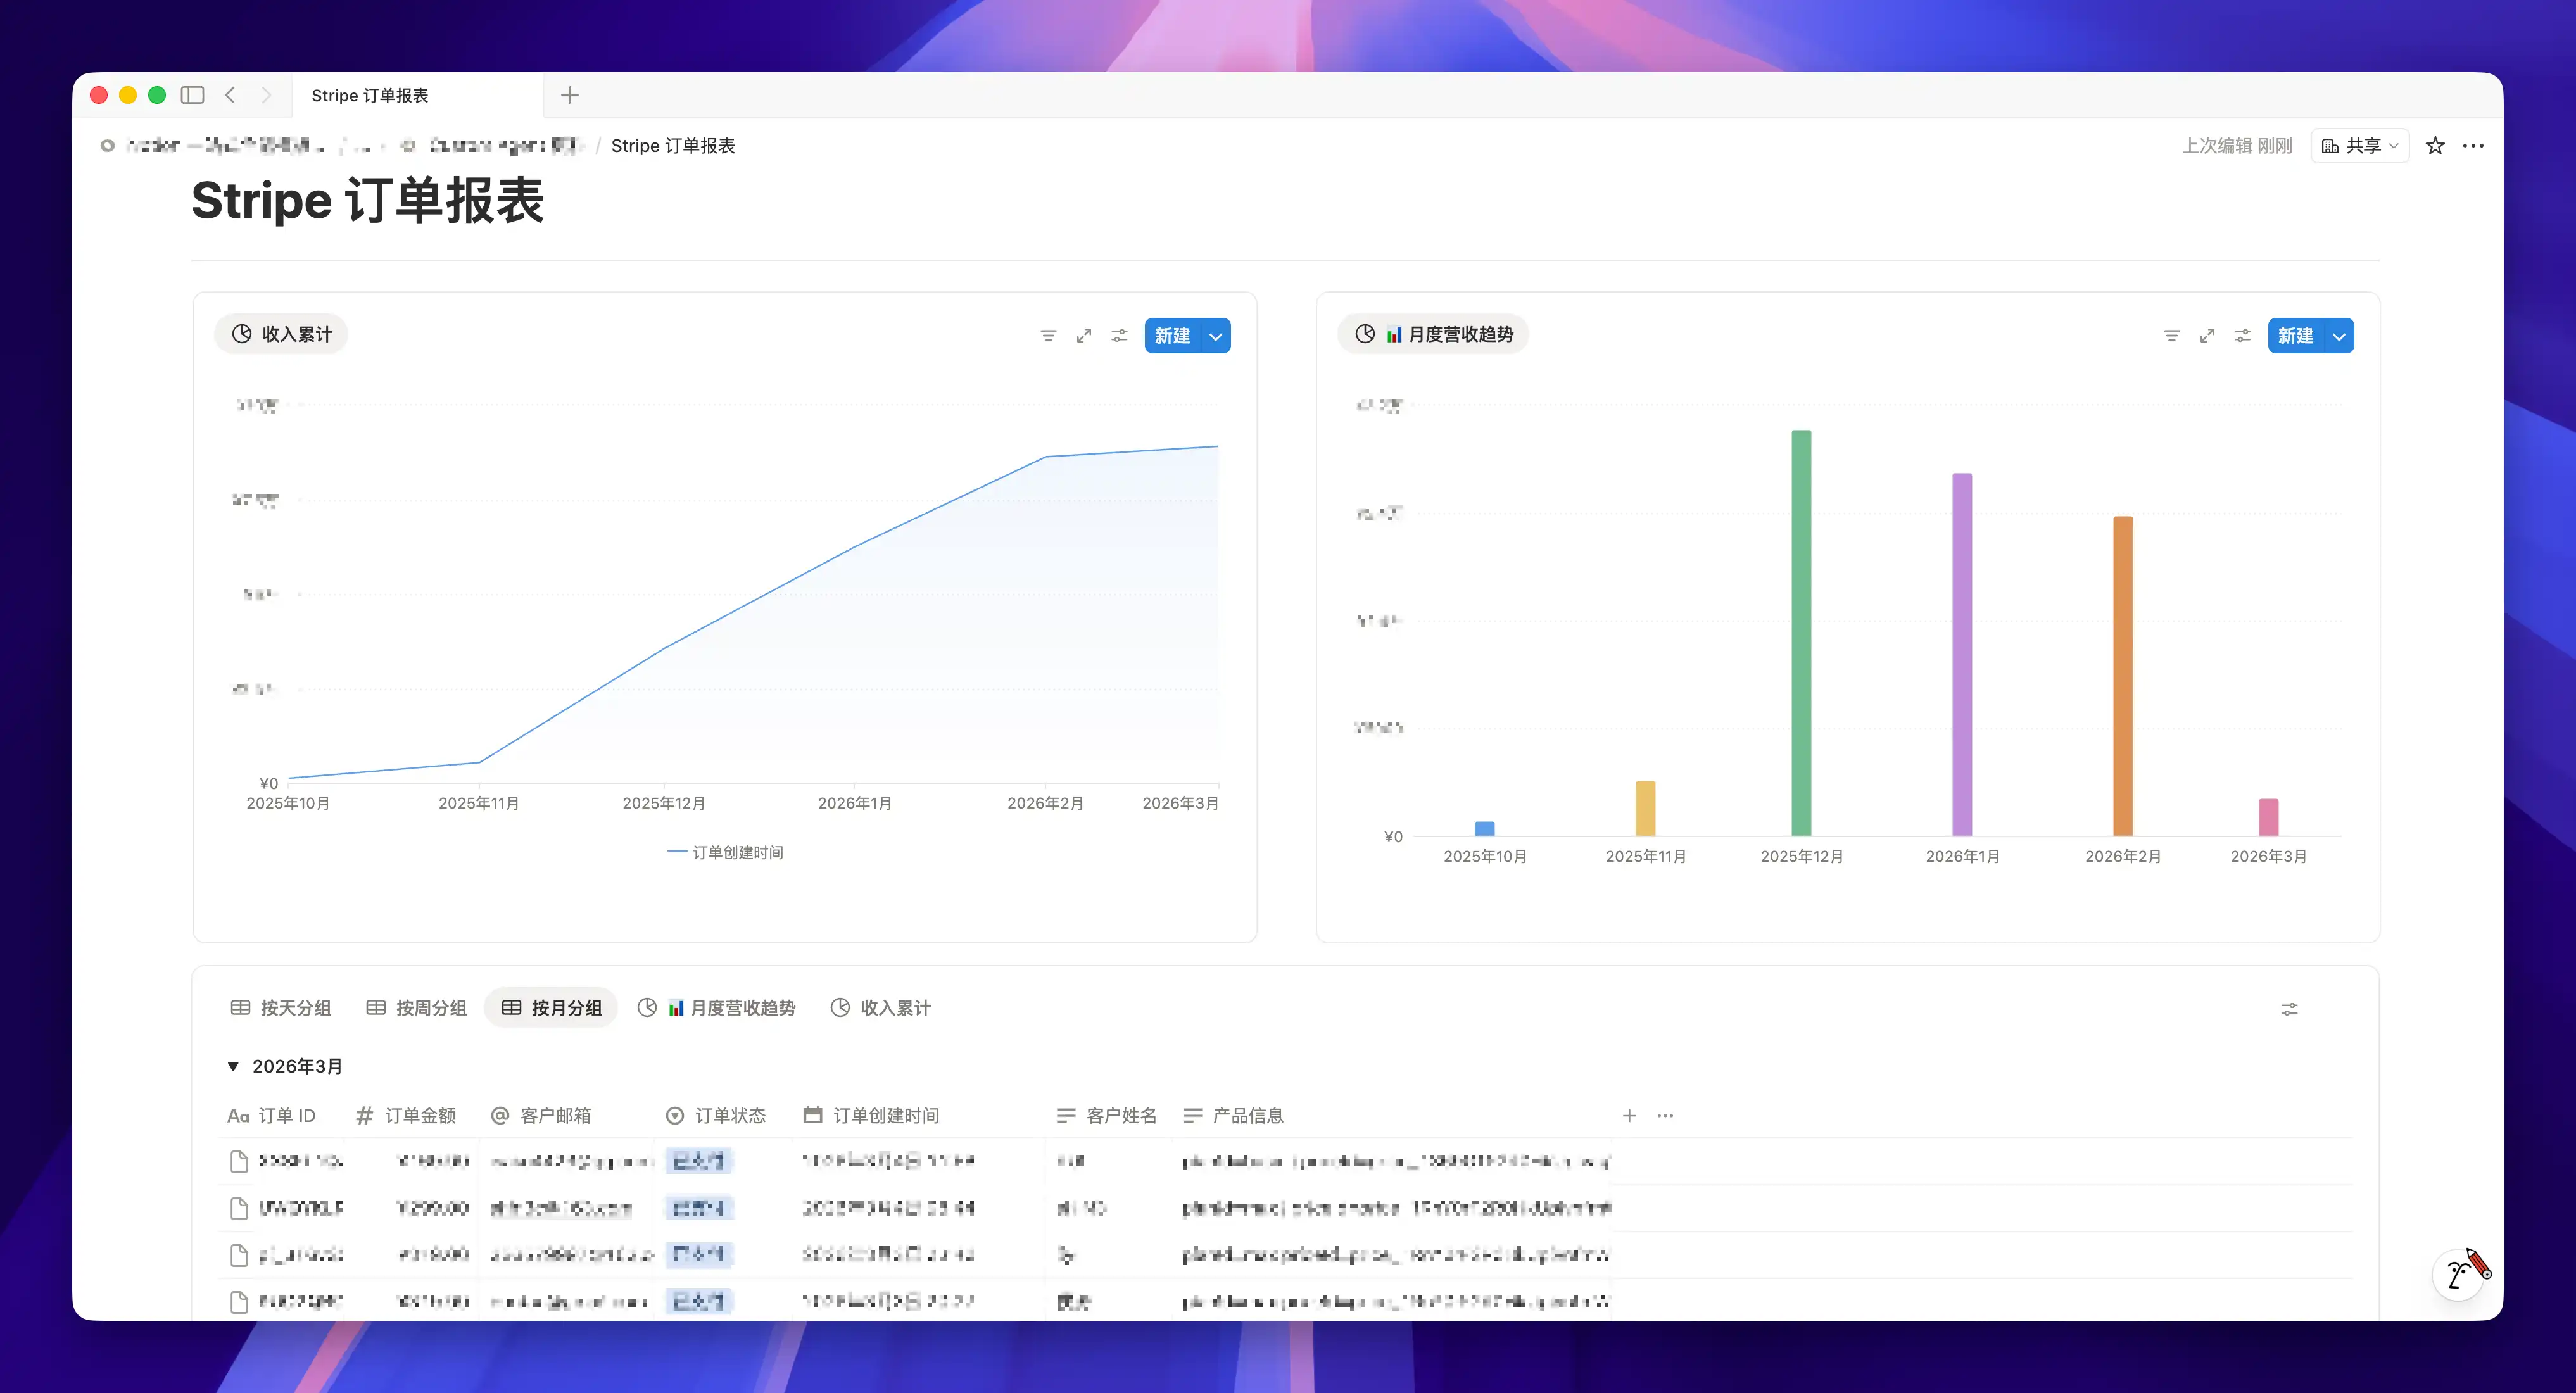The image size is (2576, 1393).
Task: Expand the 收入累计 chart to full page
Action: 1084,336
